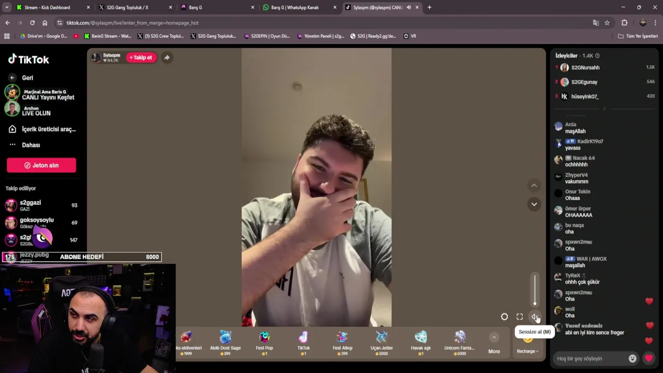Open BarisG Stream bookmark
This screenshot has height=373, width=663.
[108, 36]
